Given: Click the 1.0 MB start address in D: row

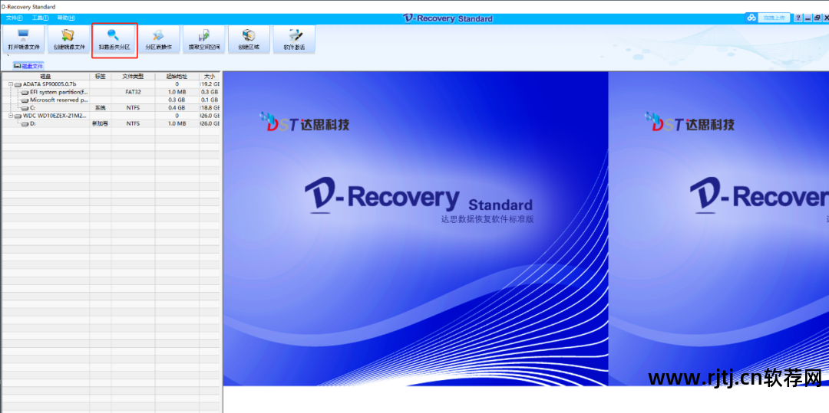Looking at the screenshot, I should pyautogui.click(x=177, y=123).
